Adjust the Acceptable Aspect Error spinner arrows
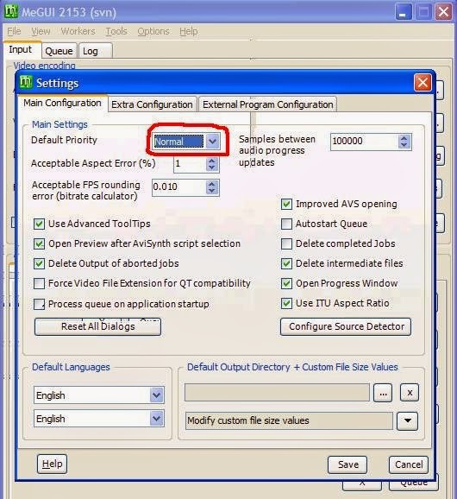This screenshot has width=457, height=499. pos(212,164)
